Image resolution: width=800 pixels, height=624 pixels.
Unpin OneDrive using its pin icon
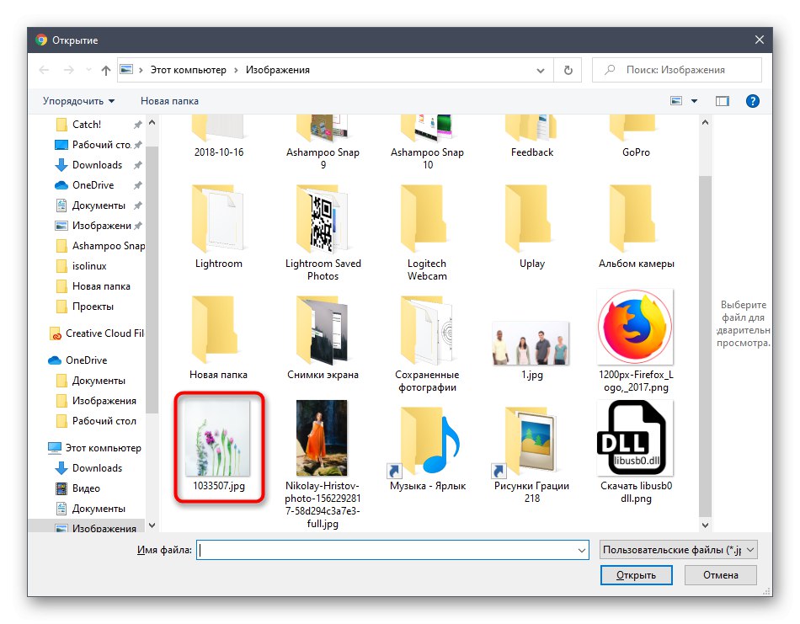coord(138,185)
